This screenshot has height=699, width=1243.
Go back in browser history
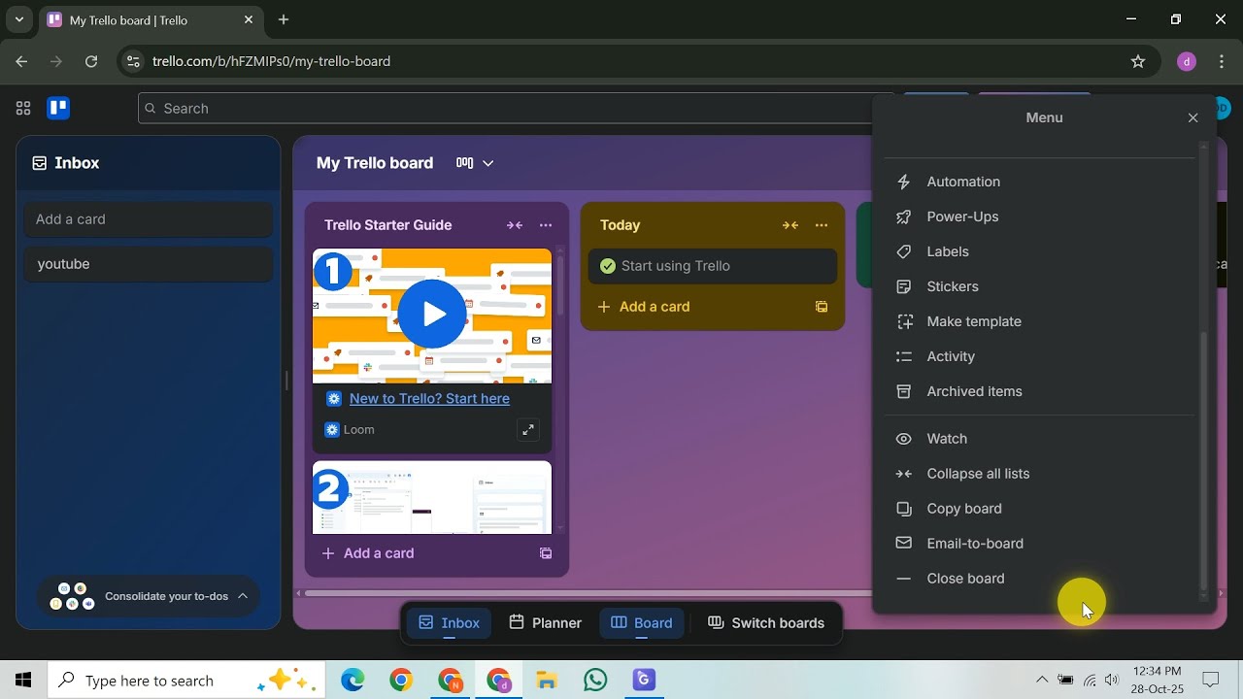click(21, 61)
